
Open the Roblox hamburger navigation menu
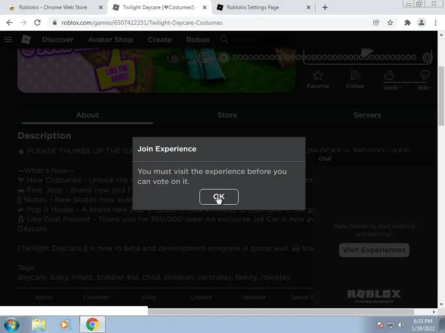8,39
